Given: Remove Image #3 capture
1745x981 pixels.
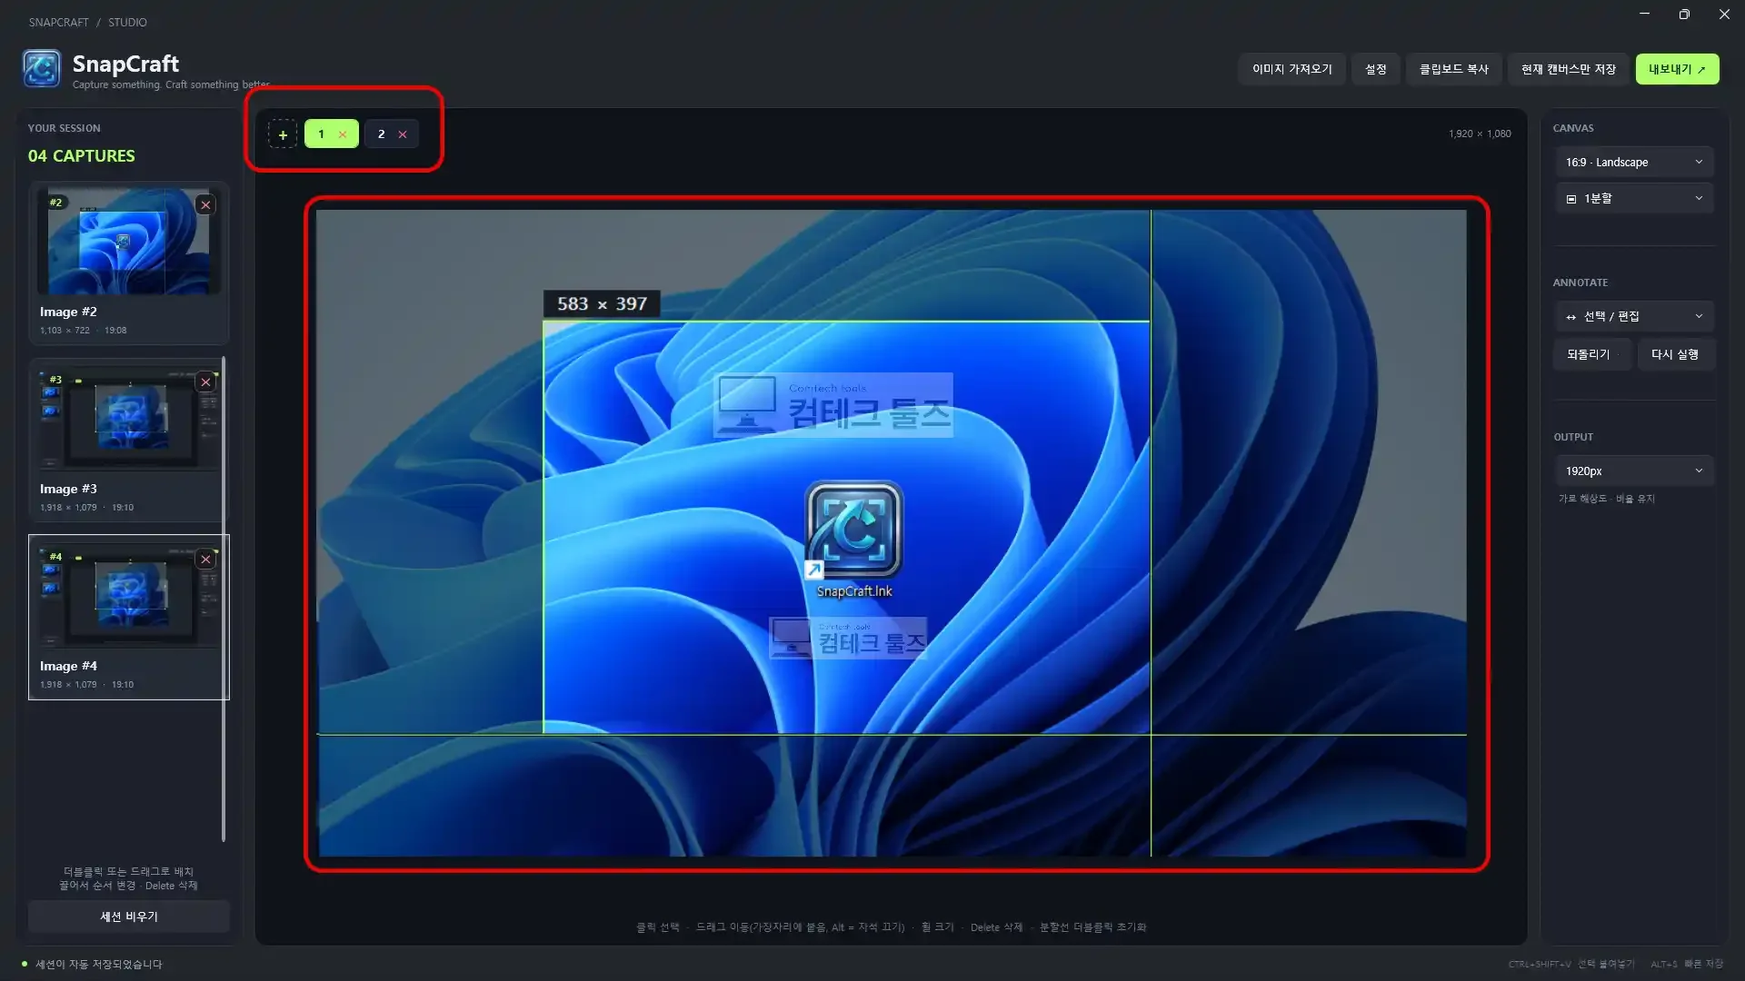Looking at the screenshot, I should pyautogui.click(x=205, y=382).
